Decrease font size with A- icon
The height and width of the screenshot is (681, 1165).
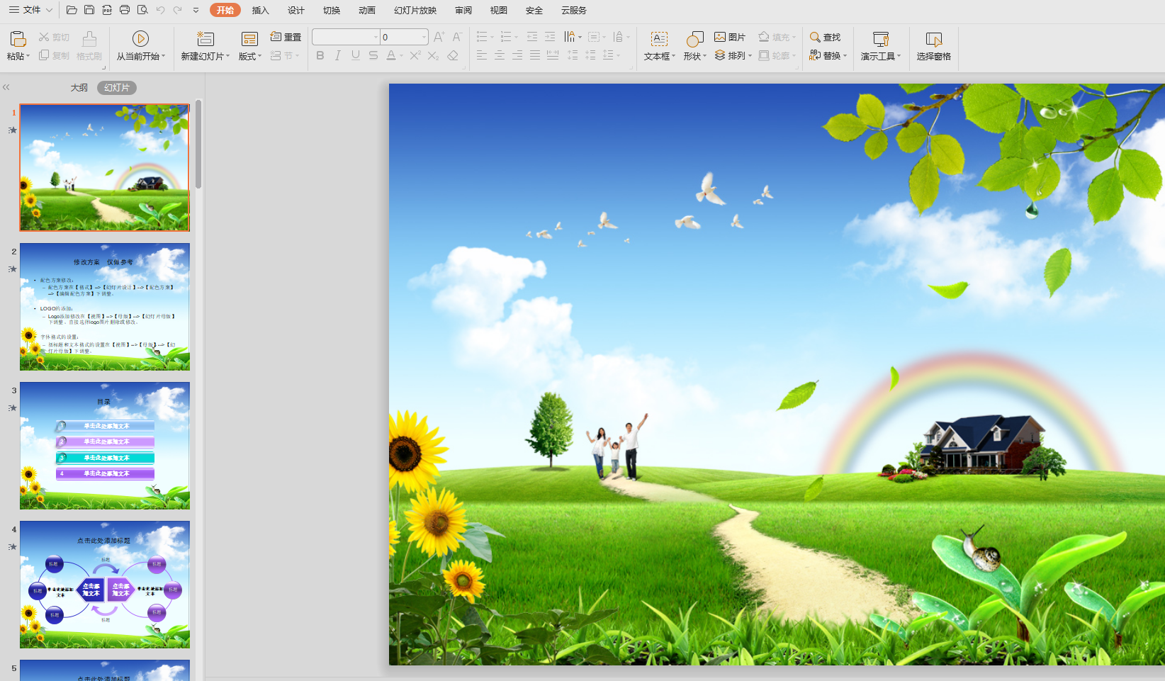457,37
